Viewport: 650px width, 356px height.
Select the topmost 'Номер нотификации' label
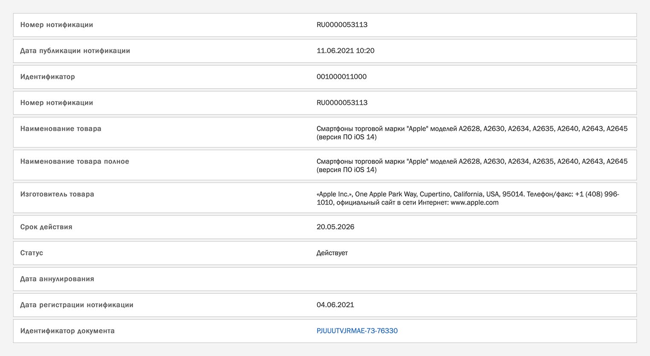click(x=57, y=25)
